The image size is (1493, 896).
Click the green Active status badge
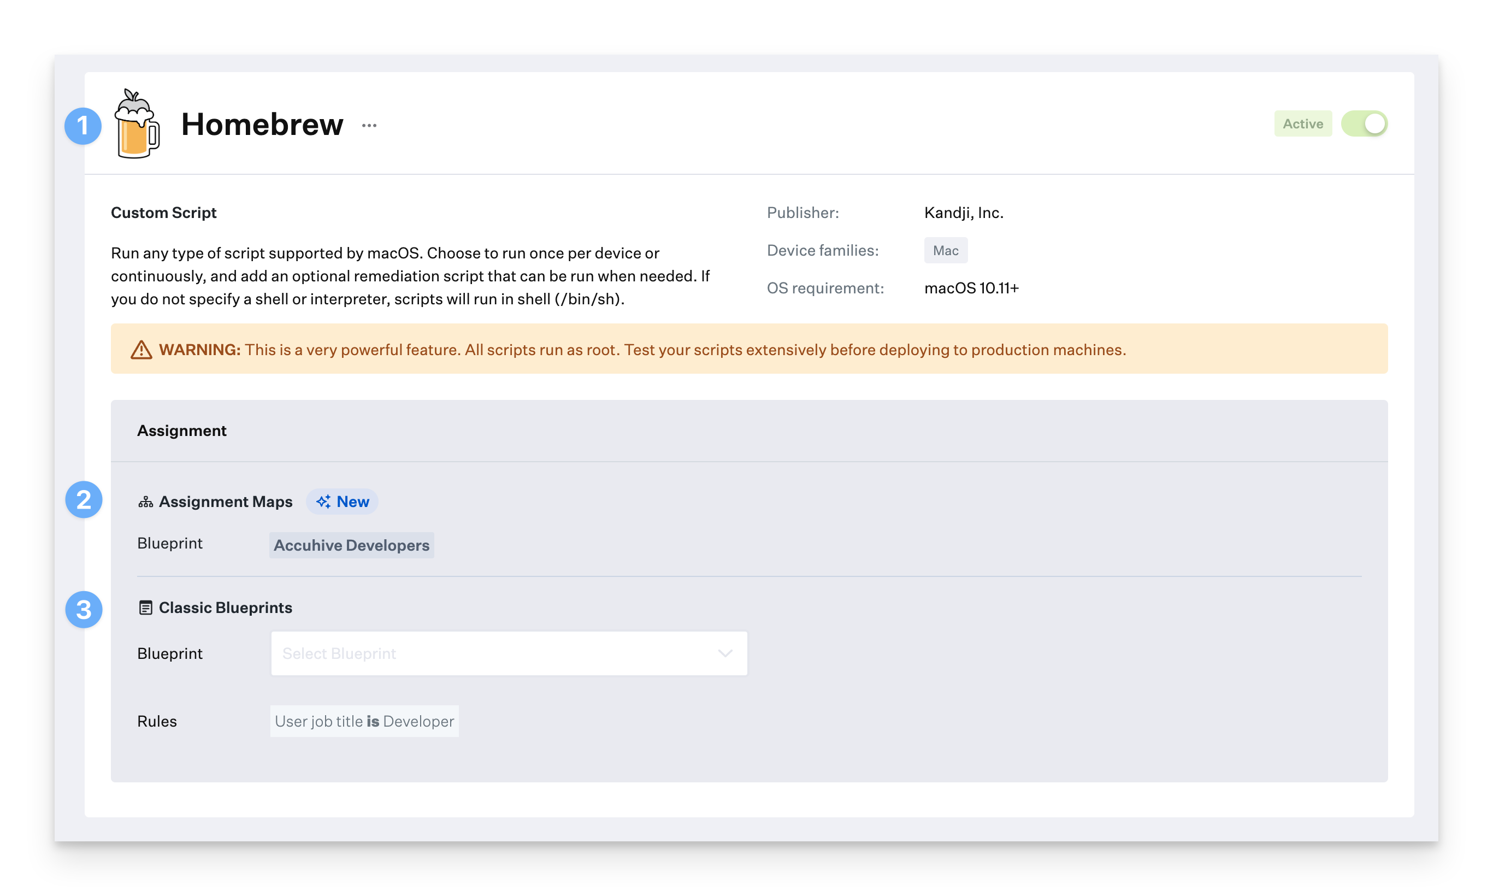[x=1302, y=124]
